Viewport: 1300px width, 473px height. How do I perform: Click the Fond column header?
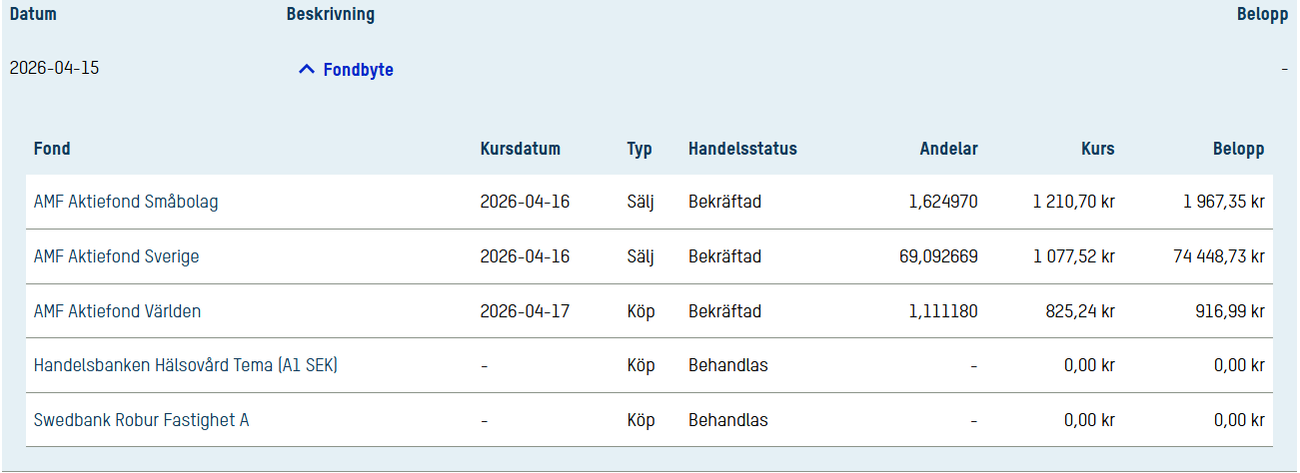tap(52, 149)
